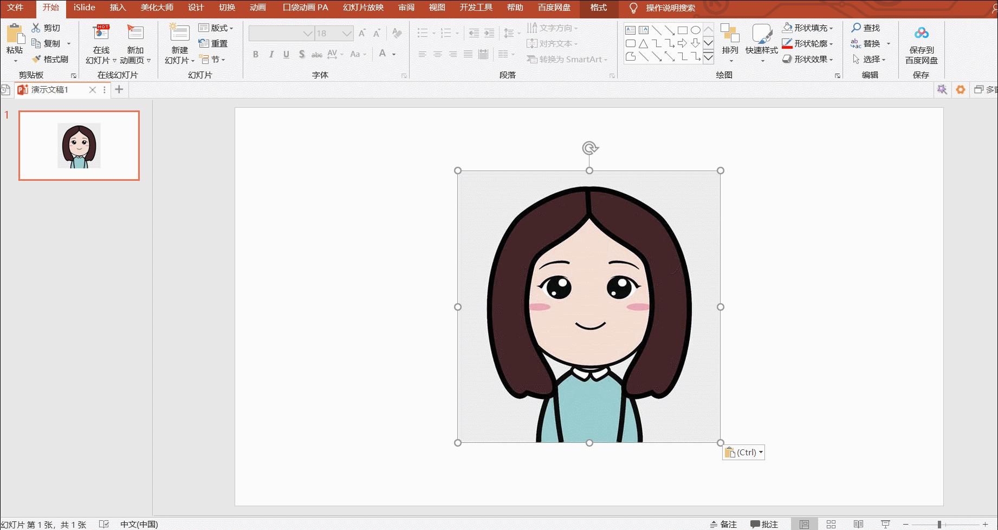Open the 版式 layout dropdown
998x530 pixels.
coord(216,28)
